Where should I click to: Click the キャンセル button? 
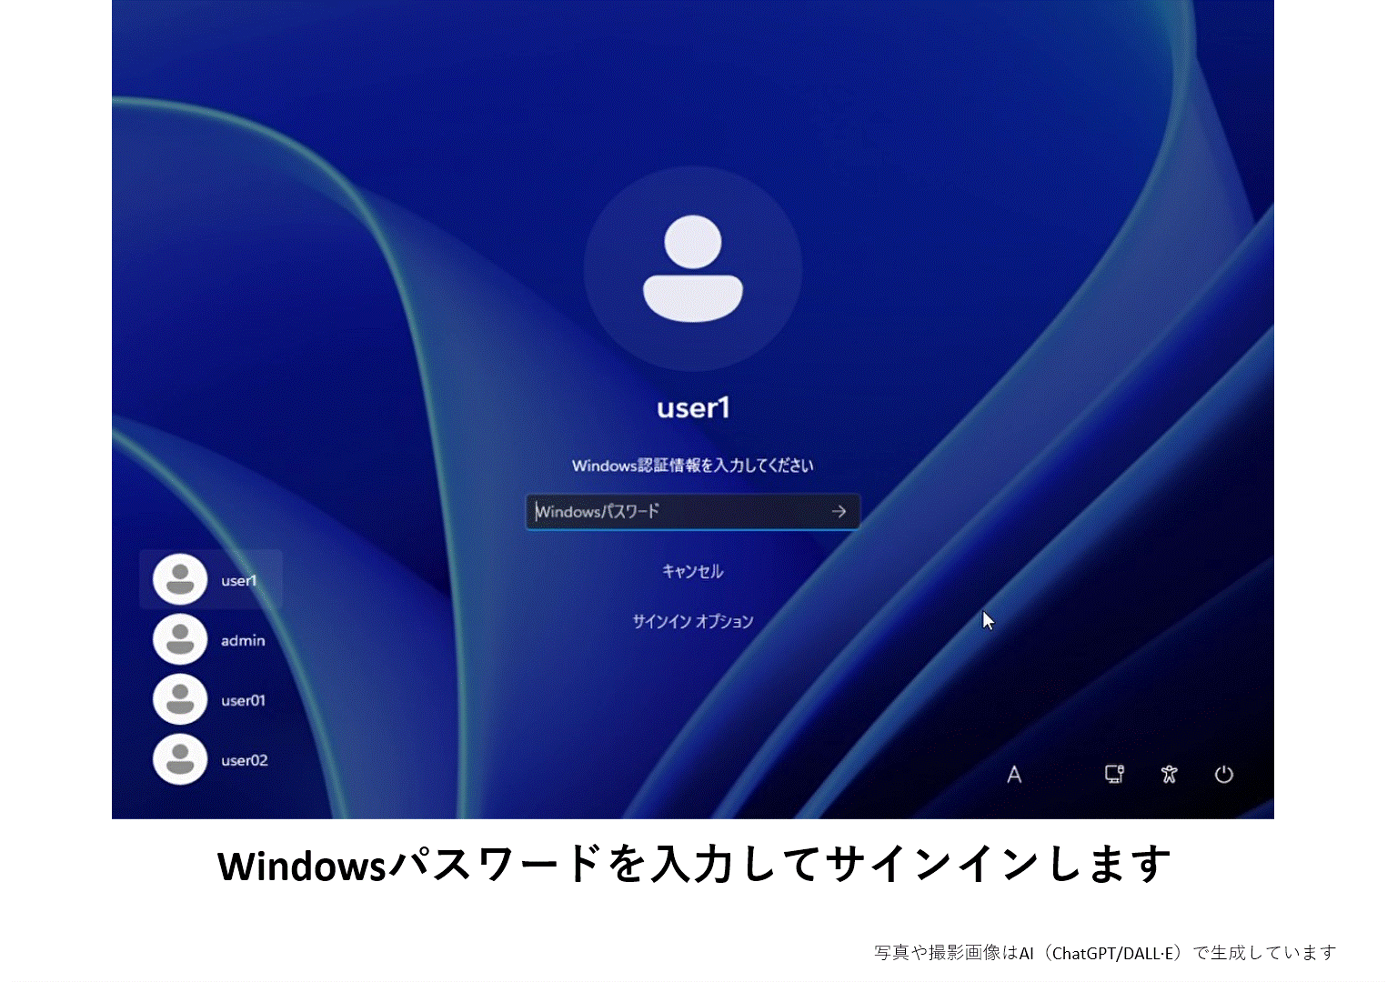(x=693, y=571)
